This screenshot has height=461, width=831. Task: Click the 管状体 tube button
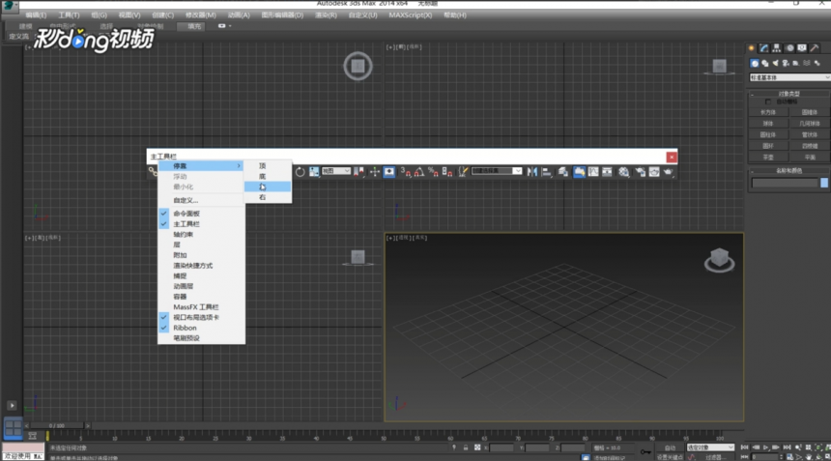click(810, 134)
